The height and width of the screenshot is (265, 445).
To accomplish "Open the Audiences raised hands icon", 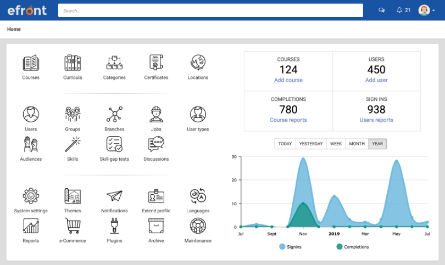I will 31,144.
